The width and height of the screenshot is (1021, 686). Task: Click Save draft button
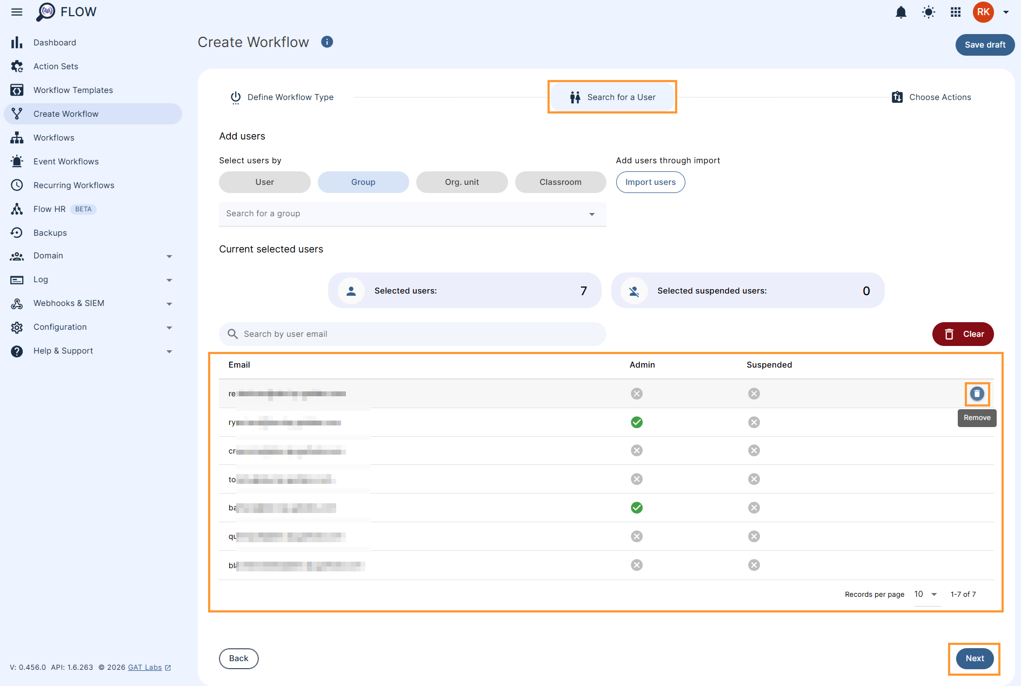[x=985, y=45]
